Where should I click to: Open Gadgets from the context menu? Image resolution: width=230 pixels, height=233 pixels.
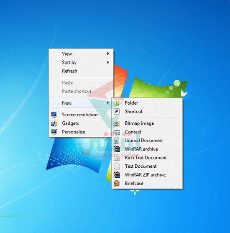tap(81, 123)
